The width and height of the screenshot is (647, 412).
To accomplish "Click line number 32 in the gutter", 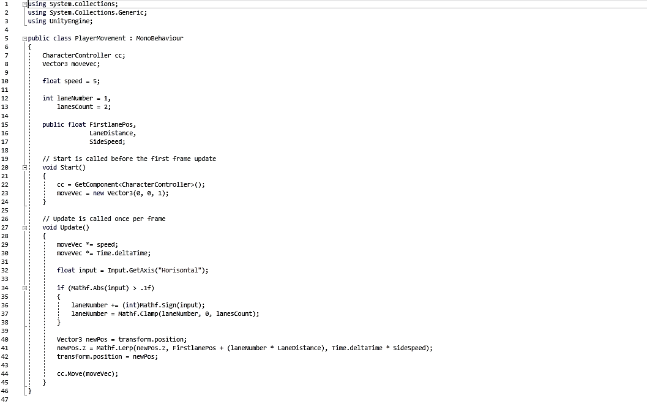I will point(6,270).
